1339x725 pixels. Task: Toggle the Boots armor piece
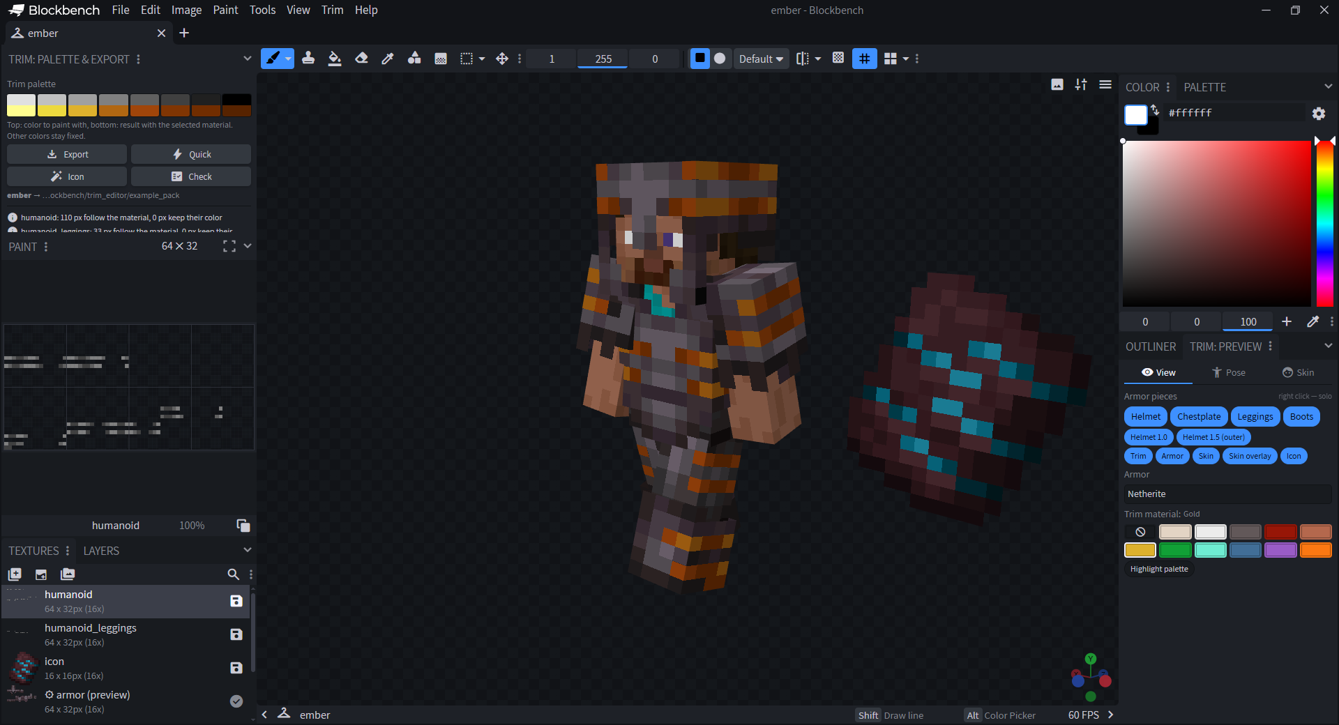[x=1301, y=417]
